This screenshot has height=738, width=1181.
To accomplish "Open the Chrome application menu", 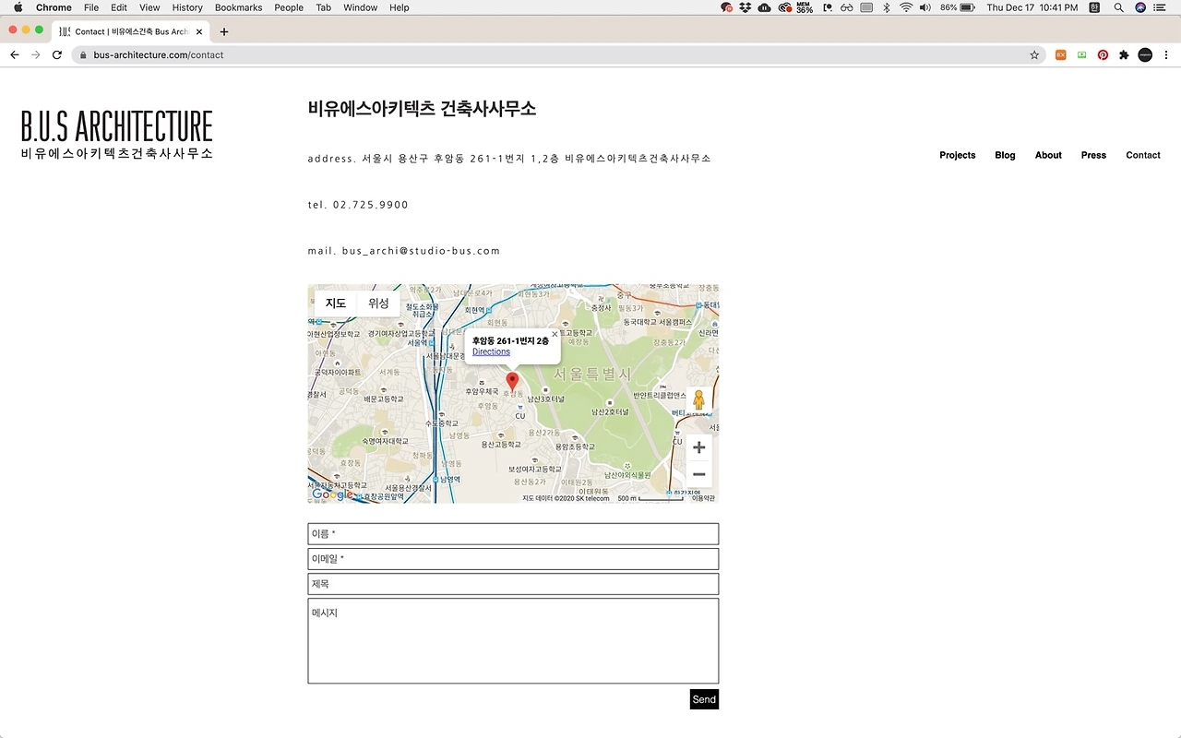I will [x=54, y=7].
